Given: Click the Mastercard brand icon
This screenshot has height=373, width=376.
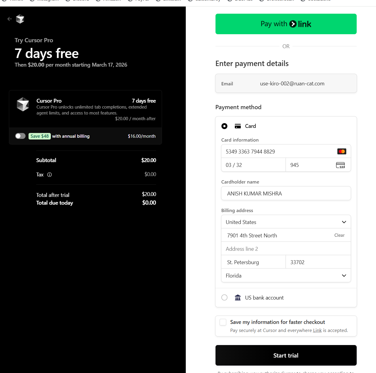Looking at the screenshot, I should (342, 151).
